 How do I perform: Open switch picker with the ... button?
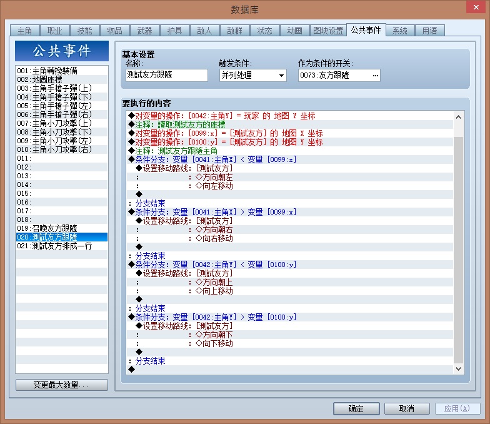click(x=375, y=75)
